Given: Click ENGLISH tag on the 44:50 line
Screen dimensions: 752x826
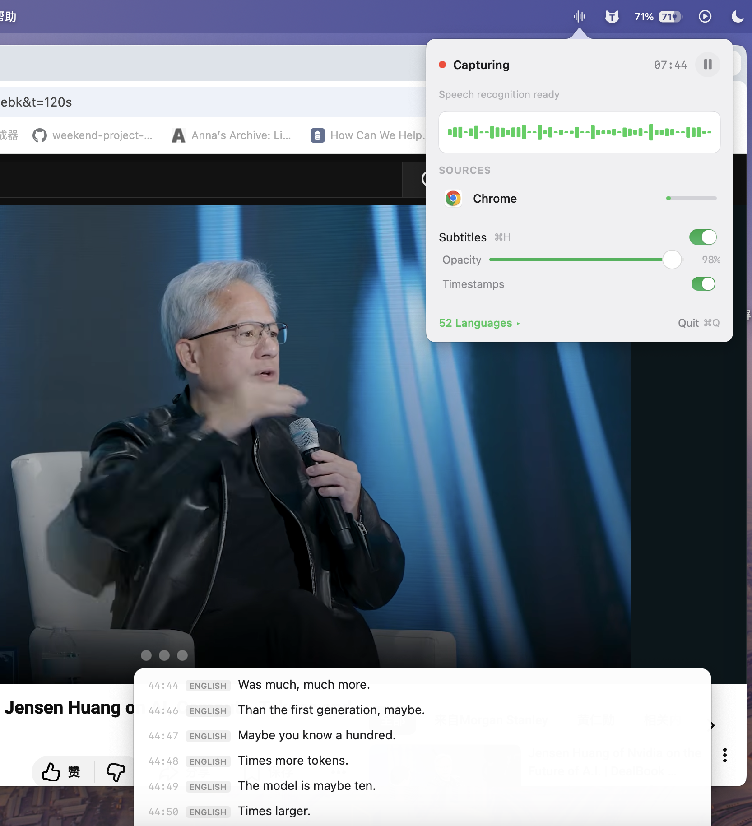Looking at the screenshot, I should pos(208,812).
